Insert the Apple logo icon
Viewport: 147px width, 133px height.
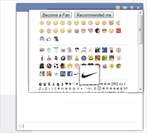[x=105, y=66]
